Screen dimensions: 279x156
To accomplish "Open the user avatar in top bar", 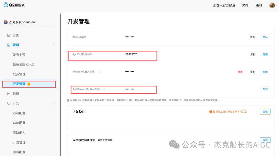I will (x=272, y=5).
